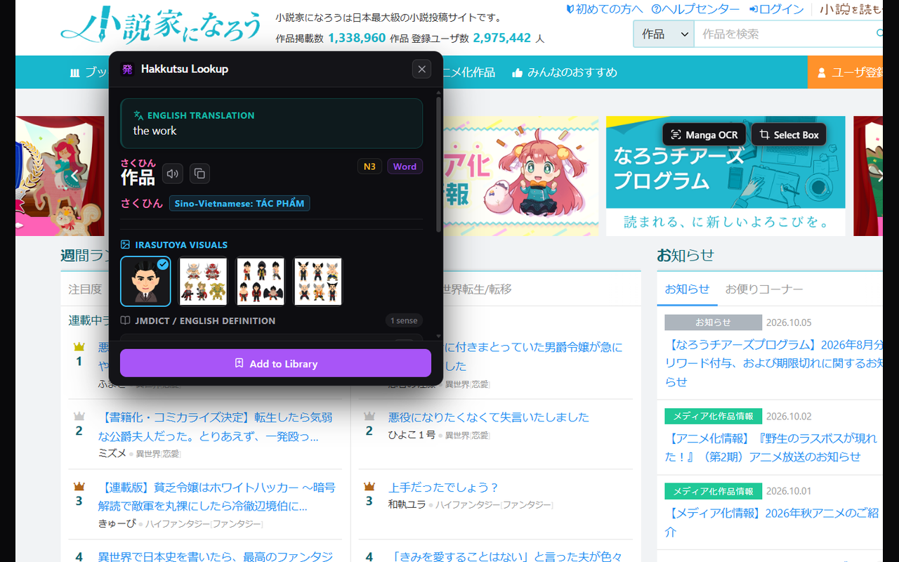The width and height of the screenshot is (899, 562).
Task: Click the Sino-Vietnamese TÁC PHẨM tag
Action: pos(239,203)
